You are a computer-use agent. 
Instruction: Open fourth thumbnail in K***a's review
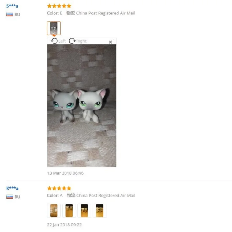tap(99, 211)
